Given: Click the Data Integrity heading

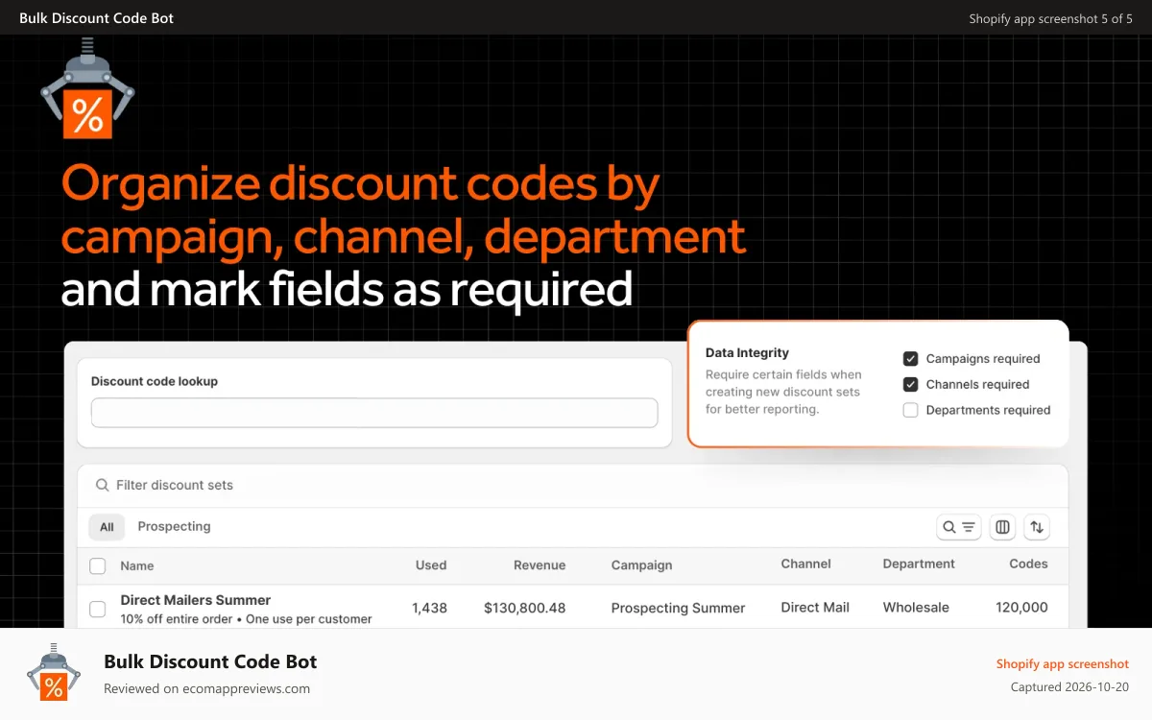Looking at the screenshot, I should coord(747,353).
